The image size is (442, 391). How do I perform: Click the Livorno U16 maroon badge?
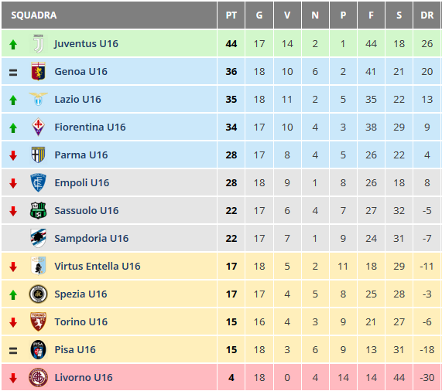point(39,377)
